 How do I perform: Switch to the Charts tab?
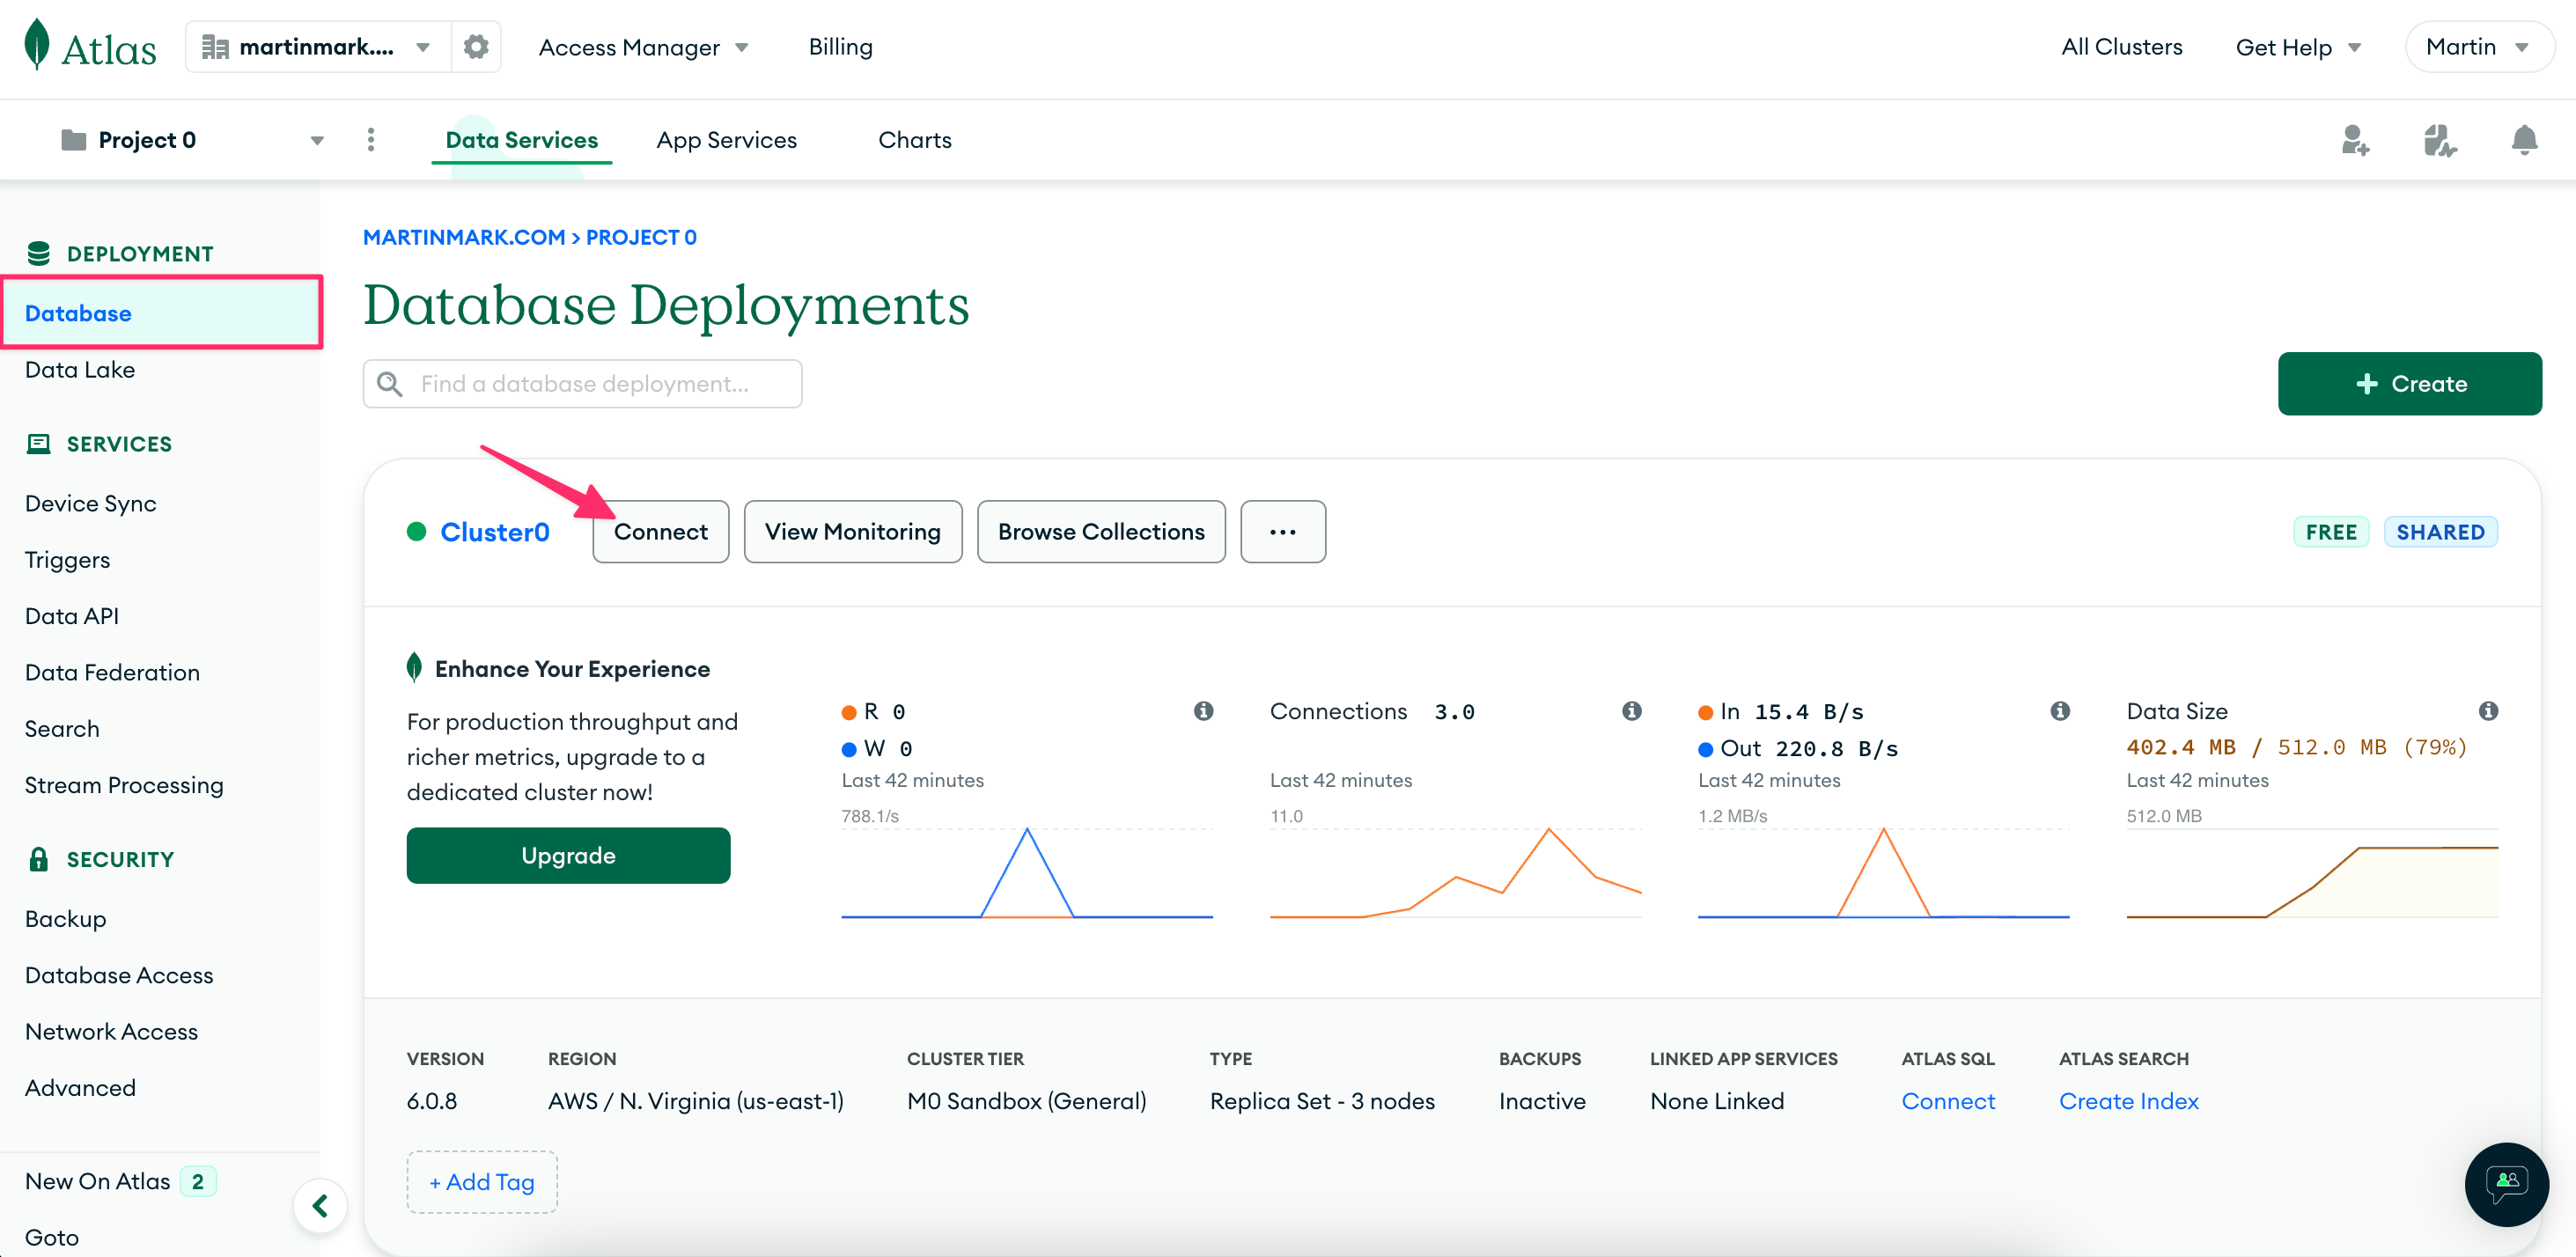click(914, 140)
